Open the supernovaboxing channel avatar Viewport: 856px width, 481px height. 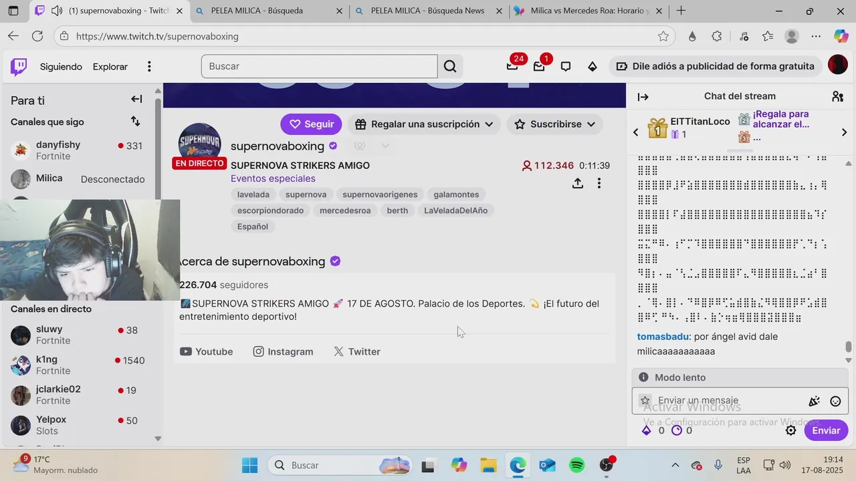pos(199,144)
